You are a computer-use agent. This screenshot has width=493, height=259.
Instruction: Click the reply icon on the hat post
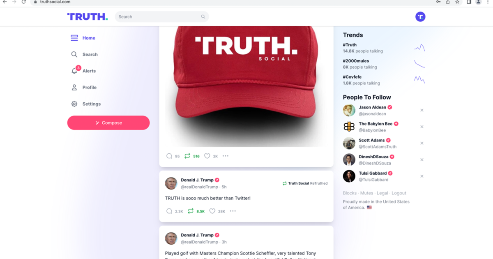(169, 156)
